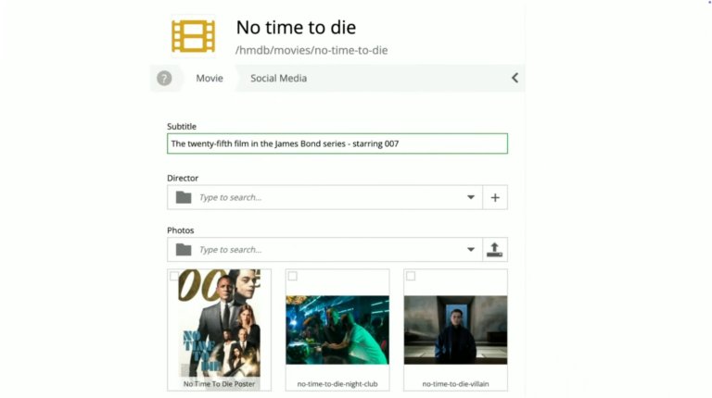Switch to the Movie tab
This screenshot has height=398, width=712.
coord(209,79)
